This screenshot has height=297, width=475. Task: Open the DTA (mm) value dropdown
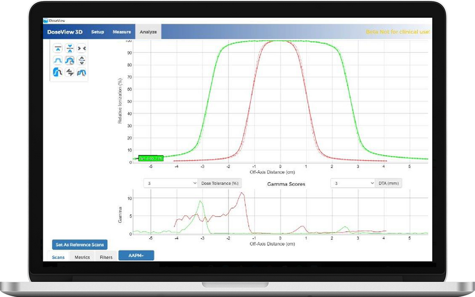click(353, 184)
